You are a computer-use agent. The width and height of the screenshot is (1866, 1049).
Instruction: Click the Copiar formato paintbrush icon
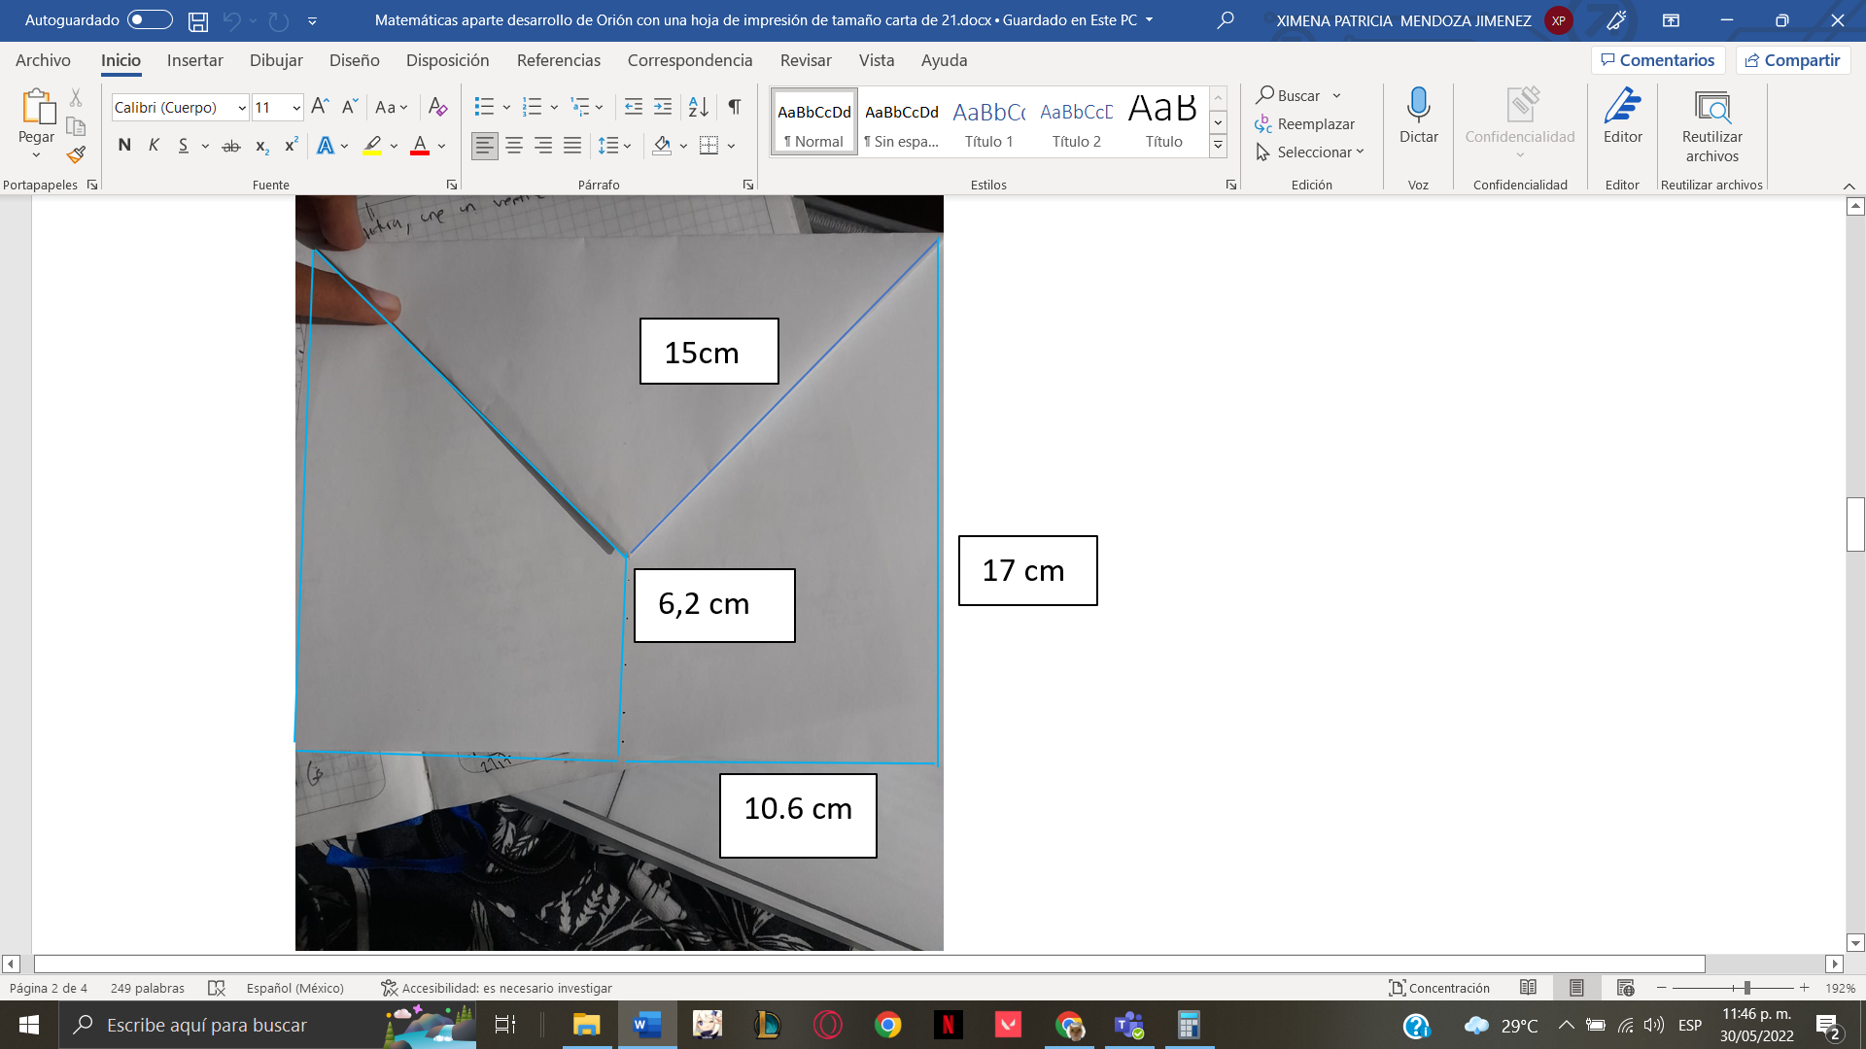click(75, 155)
